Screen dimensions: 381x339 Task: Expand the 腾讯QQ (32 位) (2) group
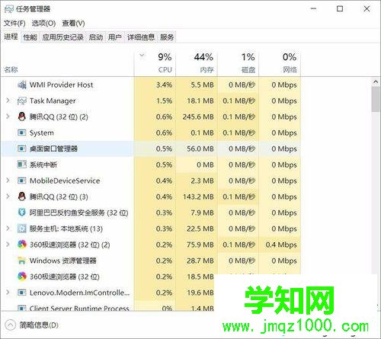(x=8, y=117)
